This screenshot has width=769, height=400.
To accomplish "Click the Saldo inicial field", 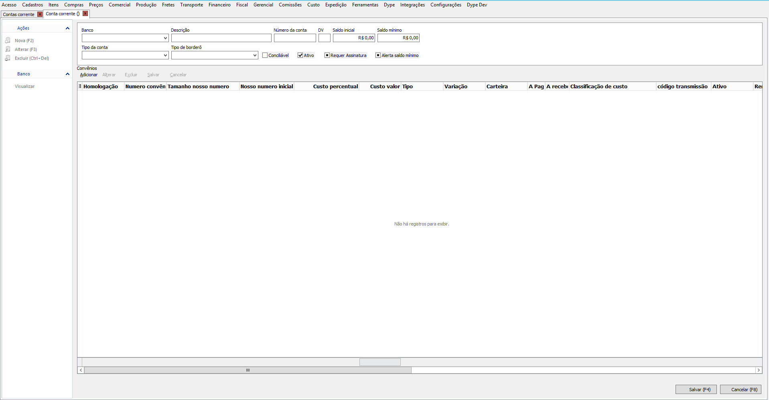I will point(354,38).
